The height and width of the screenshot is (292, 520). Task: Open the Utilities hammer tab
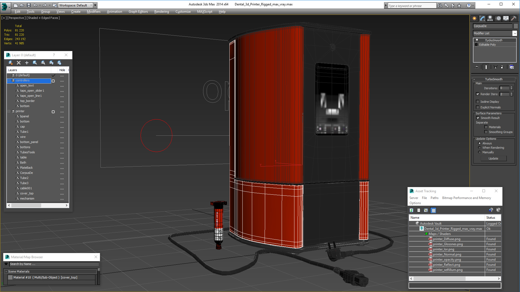point(513,18)
